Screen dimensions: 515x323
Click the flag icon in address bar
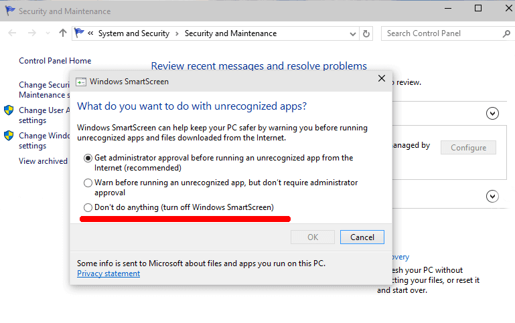pos(79,33)
